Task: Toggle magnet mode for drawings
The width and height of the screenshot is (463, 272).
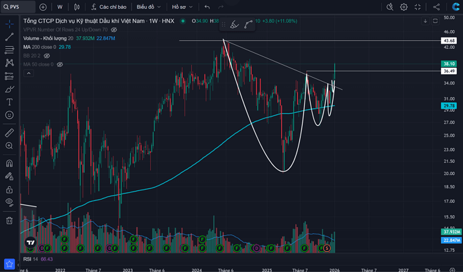Action: [9, 163]
